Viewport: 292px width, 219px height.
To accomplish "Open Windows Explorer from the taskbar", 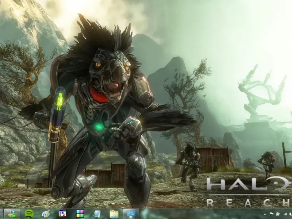I will pos(114,214).
